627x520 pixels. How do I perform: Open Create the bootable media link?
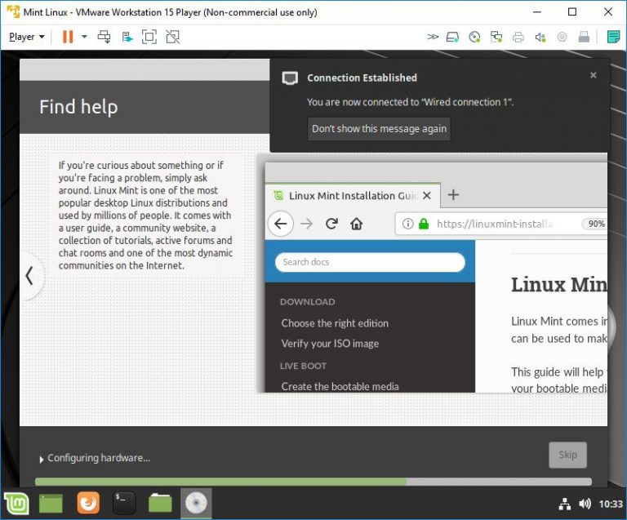[x=340, y=386]
